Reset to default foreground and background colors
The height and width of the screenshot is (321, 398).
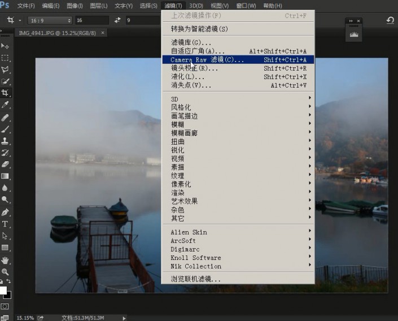pos(1,281)
